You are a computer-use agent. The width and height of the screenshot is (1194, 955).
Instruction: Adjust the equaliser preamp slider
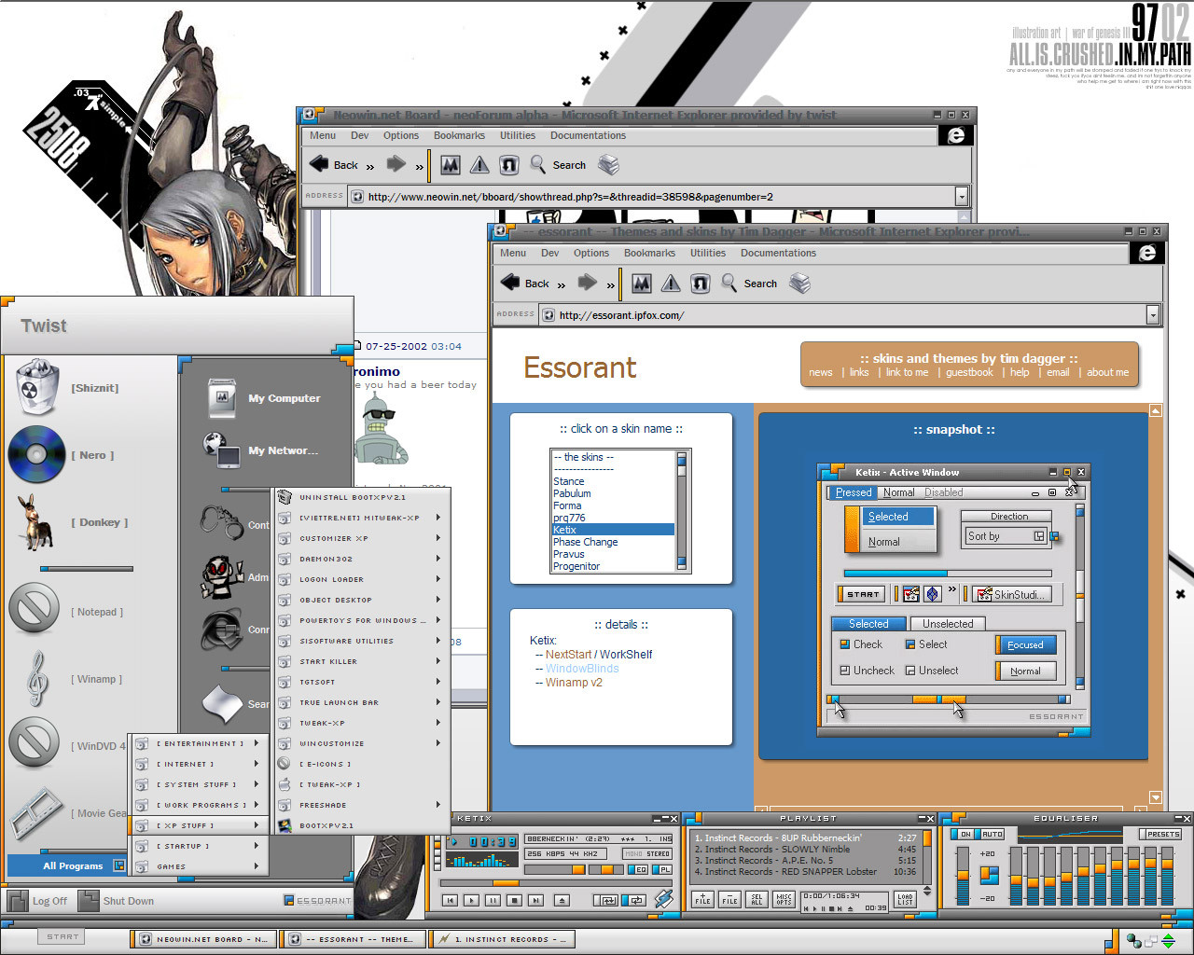963,875
